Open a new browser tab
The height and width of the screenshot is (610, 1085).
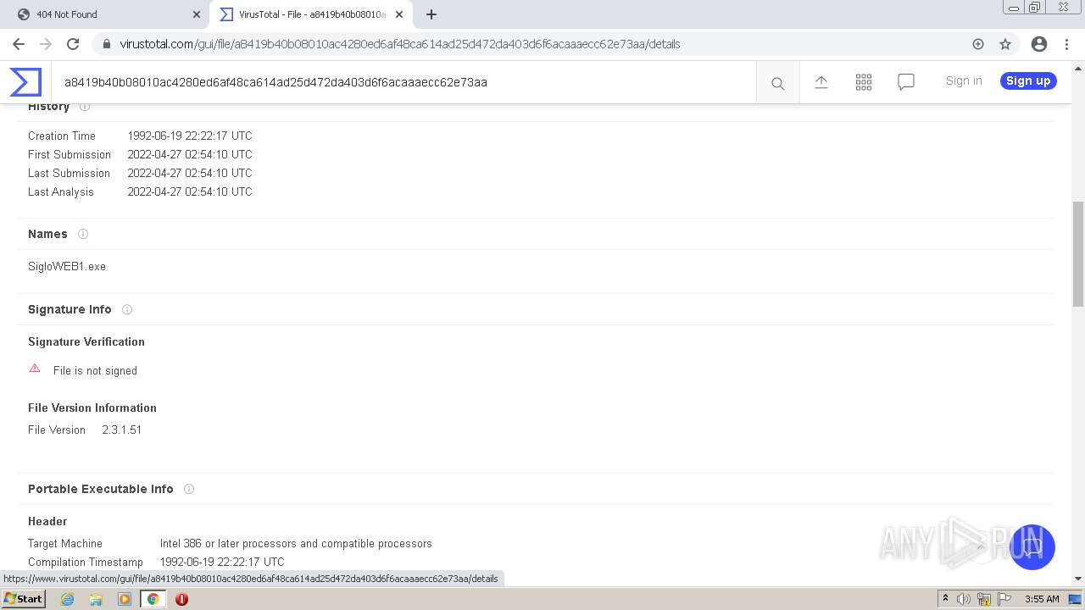tap(431, 14)
